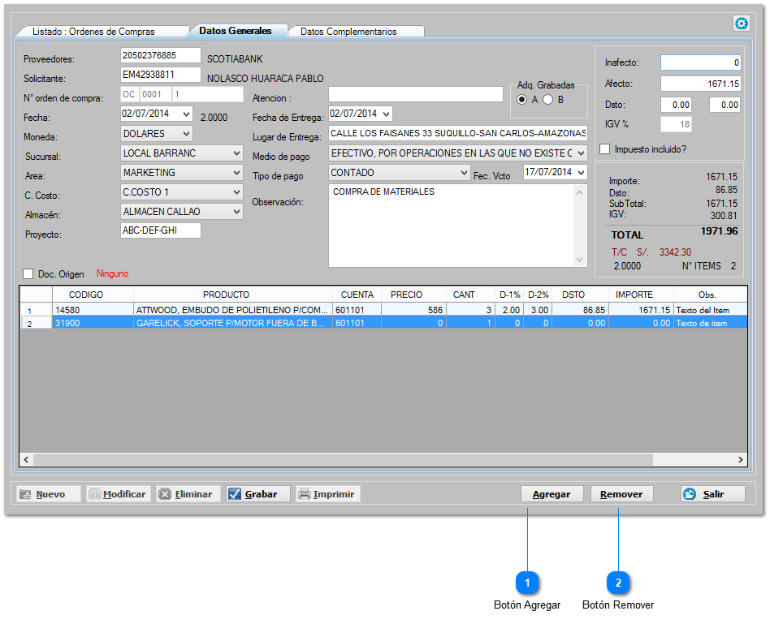Expand the Moneda DOLARES dropdown
Image resolution: width=770 pixels, height=624 pixels.
coord(186,133)
